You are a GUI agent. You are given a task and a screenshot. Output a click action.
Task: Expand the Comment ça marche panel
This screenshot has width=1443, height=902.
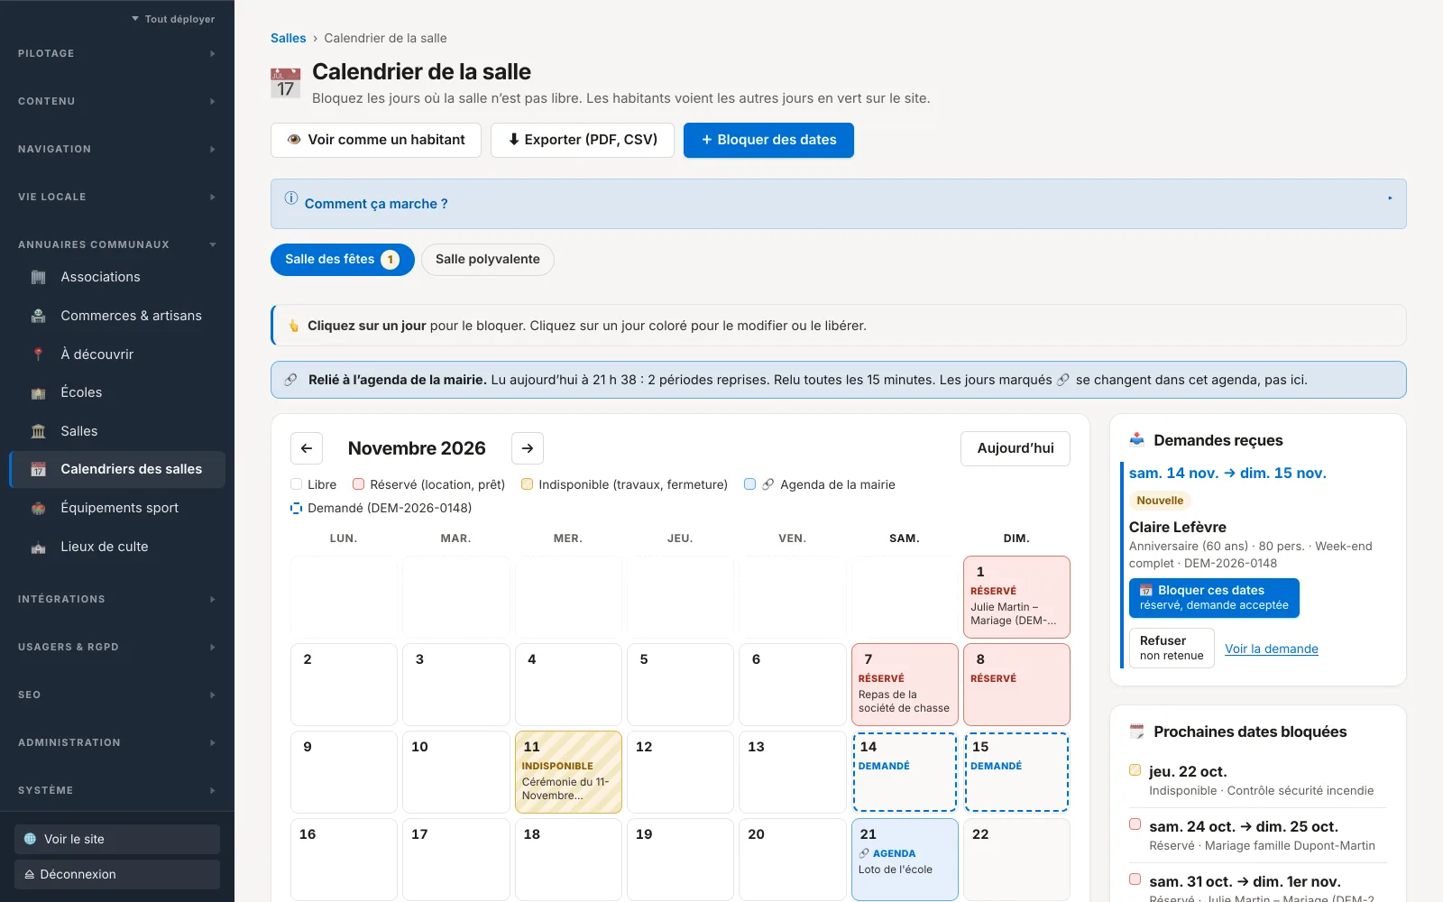point(839,204)
